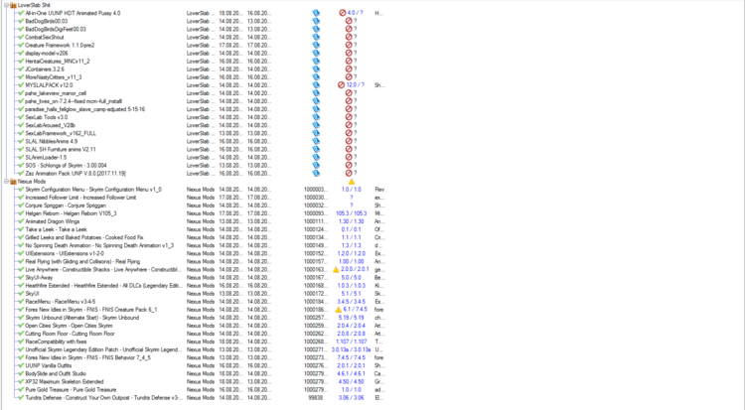Toggle Cutting Room Floor mod checkmark
The height and width of the screenshot is (410, 745).
click(21, 334)
